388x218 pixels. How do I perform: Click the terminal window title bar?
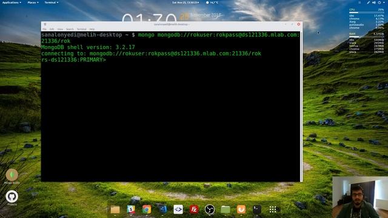172,24
